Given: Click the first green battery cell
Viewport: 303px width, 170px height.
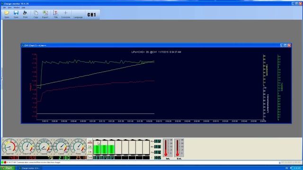Looking at the screenshot, I should (97, 147).
